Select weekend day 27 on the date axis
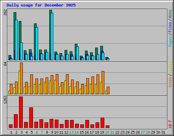 [x=143, y=132]
